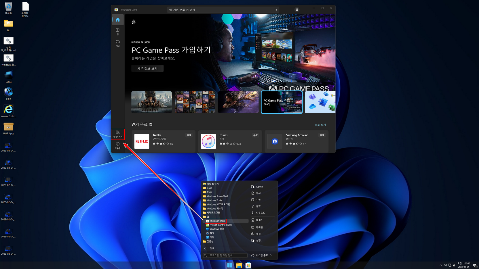Toggle the IME language indicator A
This screenshot has height=269, width=479.
[454, 265]
